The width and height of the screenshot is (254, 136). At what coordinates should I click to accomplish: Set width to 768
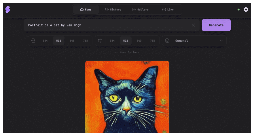pyautogui.click(x=86, y=41)
